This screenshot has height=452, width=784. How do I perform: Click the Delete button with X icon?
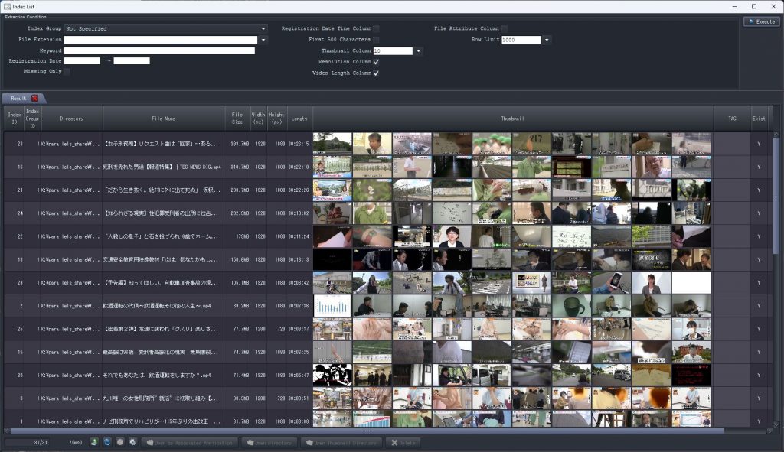click(x=403, y=442)
